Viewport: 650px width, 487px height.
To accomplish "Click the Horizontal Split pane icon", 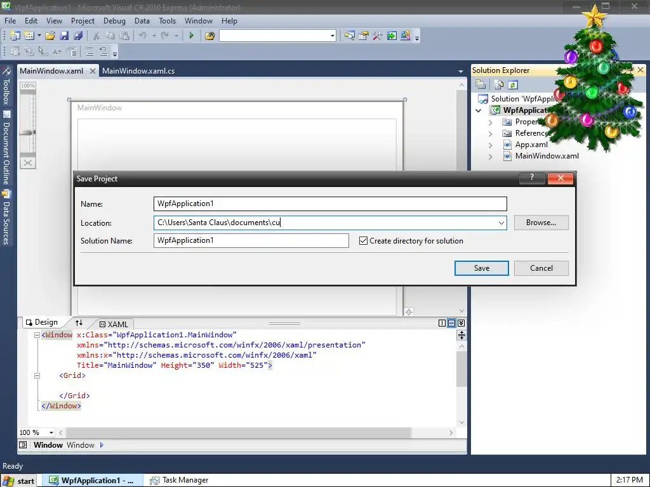I will [x=451, y=323].
